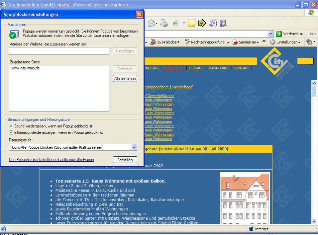
Task: Uncheck Informationsleiste anzeigen checkbox
Action: coord(11,132)
